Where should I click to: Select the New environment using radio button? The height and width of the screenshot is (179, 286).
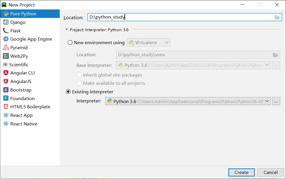click(x=70, y=43)
